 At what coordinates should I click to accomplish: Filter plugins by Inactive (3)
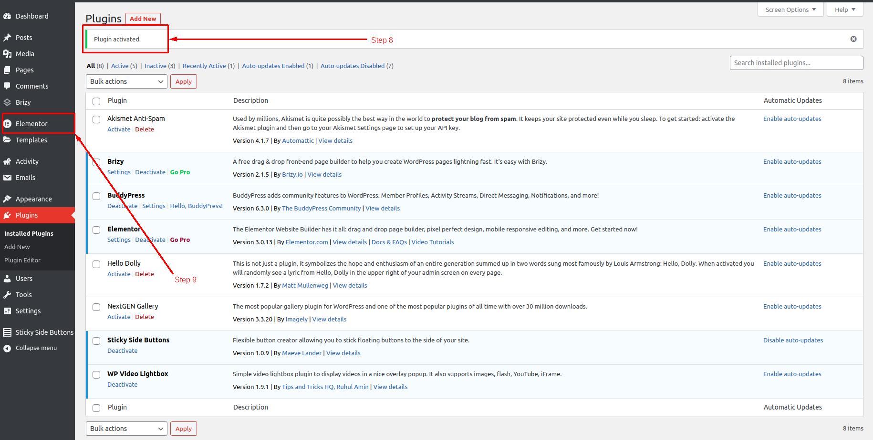(160, 66)
